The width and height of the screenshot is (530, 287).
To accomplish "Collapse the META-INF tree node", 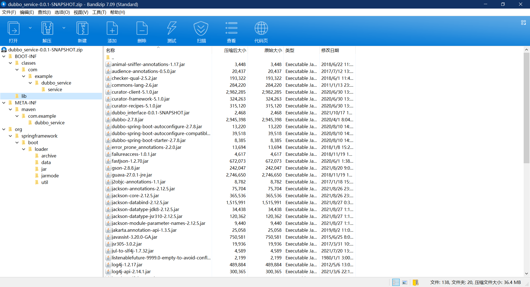I will [4, 103].
